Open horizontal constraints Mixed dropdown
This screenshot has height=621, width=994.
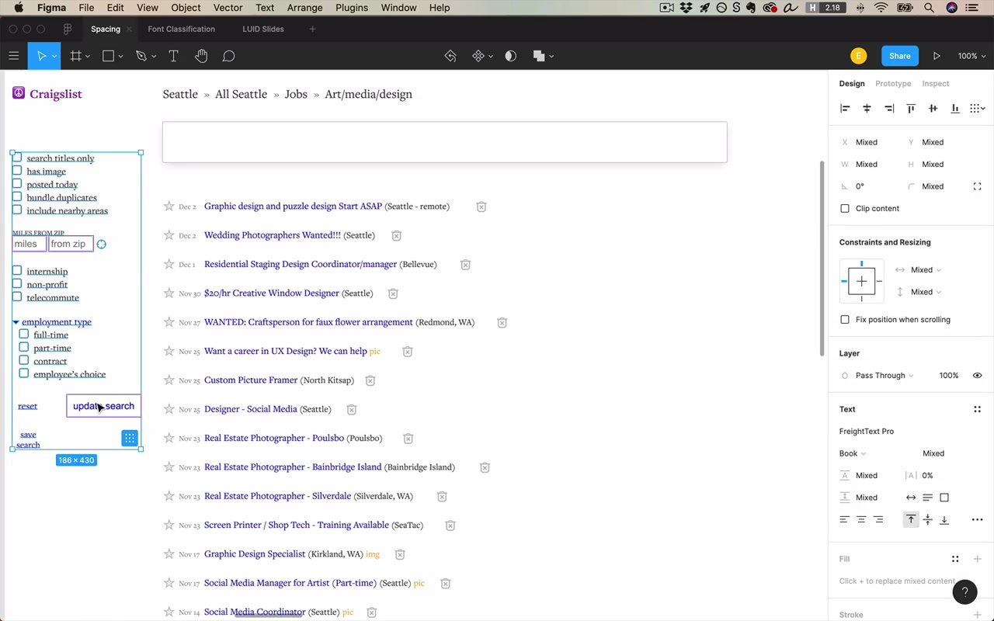(x=926, y=269)
